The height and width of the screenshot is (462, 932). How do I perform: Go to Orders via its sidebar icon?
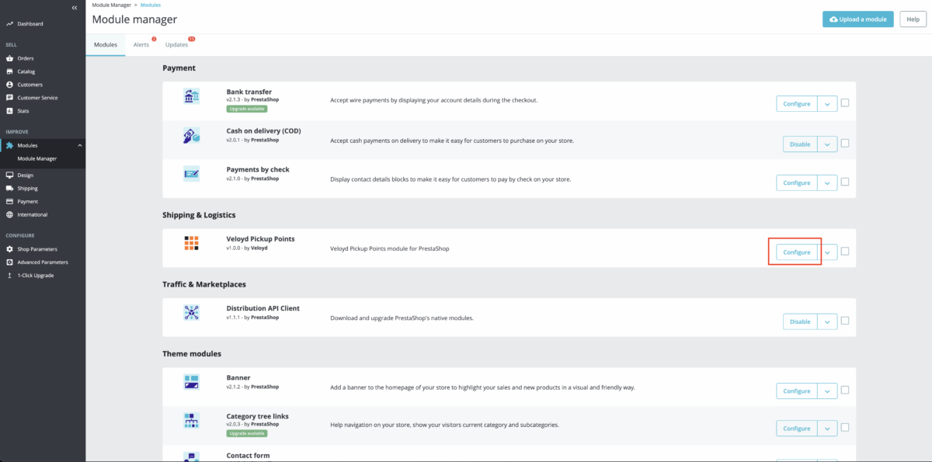pyautogui.click(x=9, y=58)
